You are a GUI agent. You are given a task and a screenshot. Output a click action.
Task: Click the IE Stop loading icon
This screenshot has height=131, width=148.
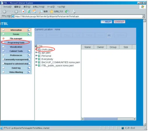click(24, 12)
